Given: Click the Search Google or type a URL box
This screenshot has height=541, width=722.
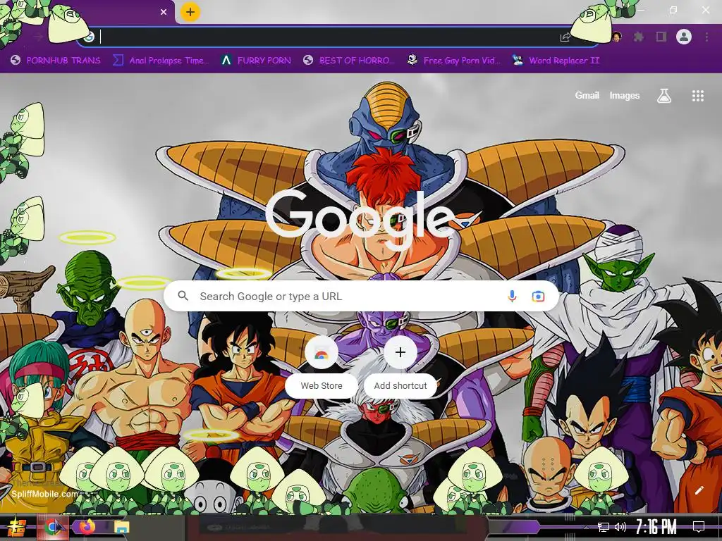Looking at the screenshot, I should click(362, 297).
